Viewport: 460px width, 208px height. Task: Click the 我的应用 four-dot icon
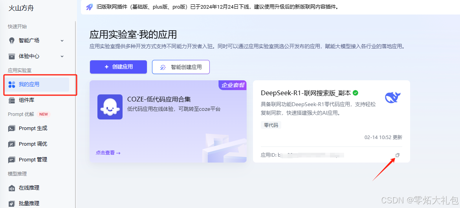coord(12,85)
